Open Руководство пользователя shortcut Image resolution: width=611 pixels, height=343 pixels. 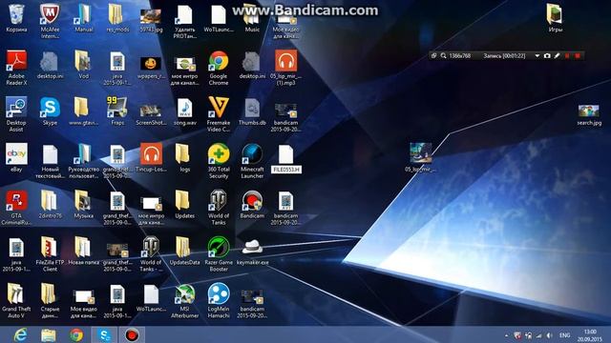click(83, 161)
